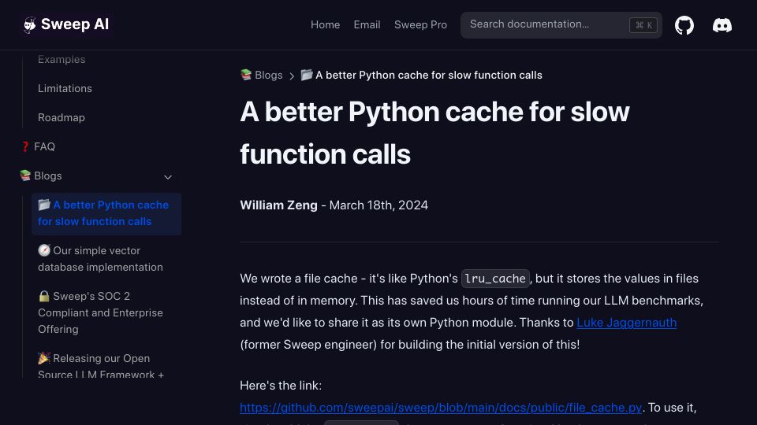Open the FAQ sidebar page
The height and width of the screenshot is (425, 757).
44,146
